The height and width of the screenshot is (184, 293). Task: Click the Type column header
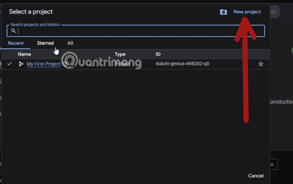120,54
